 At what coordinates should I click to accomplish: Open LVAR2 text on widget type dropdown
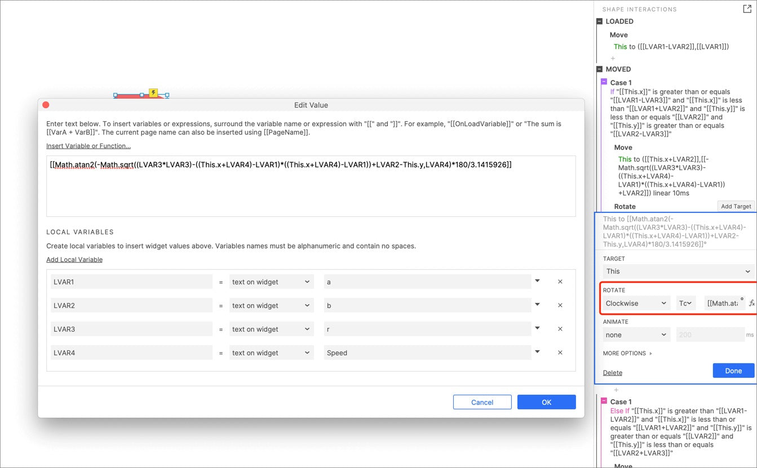click(271, 305)
